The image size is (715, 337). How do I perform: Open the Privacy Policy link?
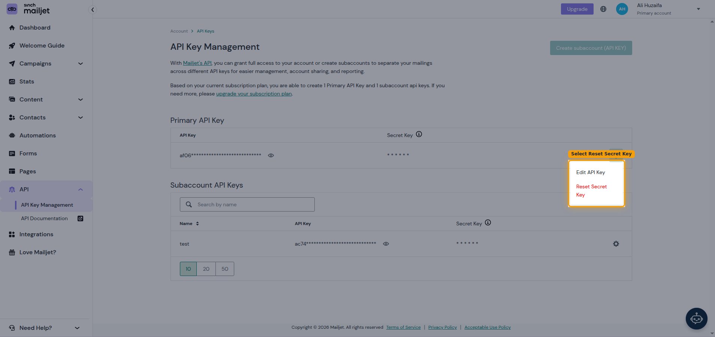coord(443,327)
